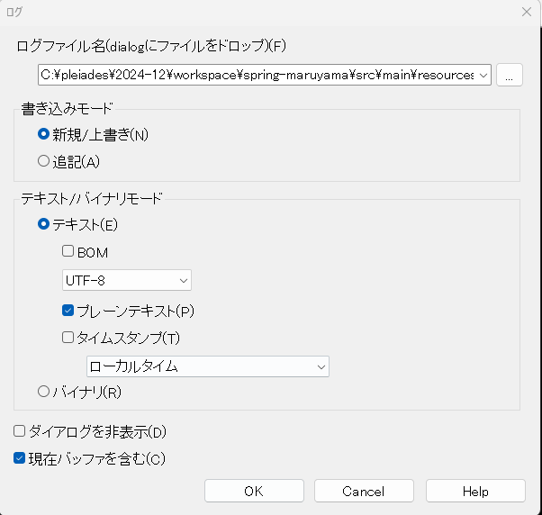Select the テキスト(E) mode radio button
Screen dimensions: 542x515
point(43,224)
